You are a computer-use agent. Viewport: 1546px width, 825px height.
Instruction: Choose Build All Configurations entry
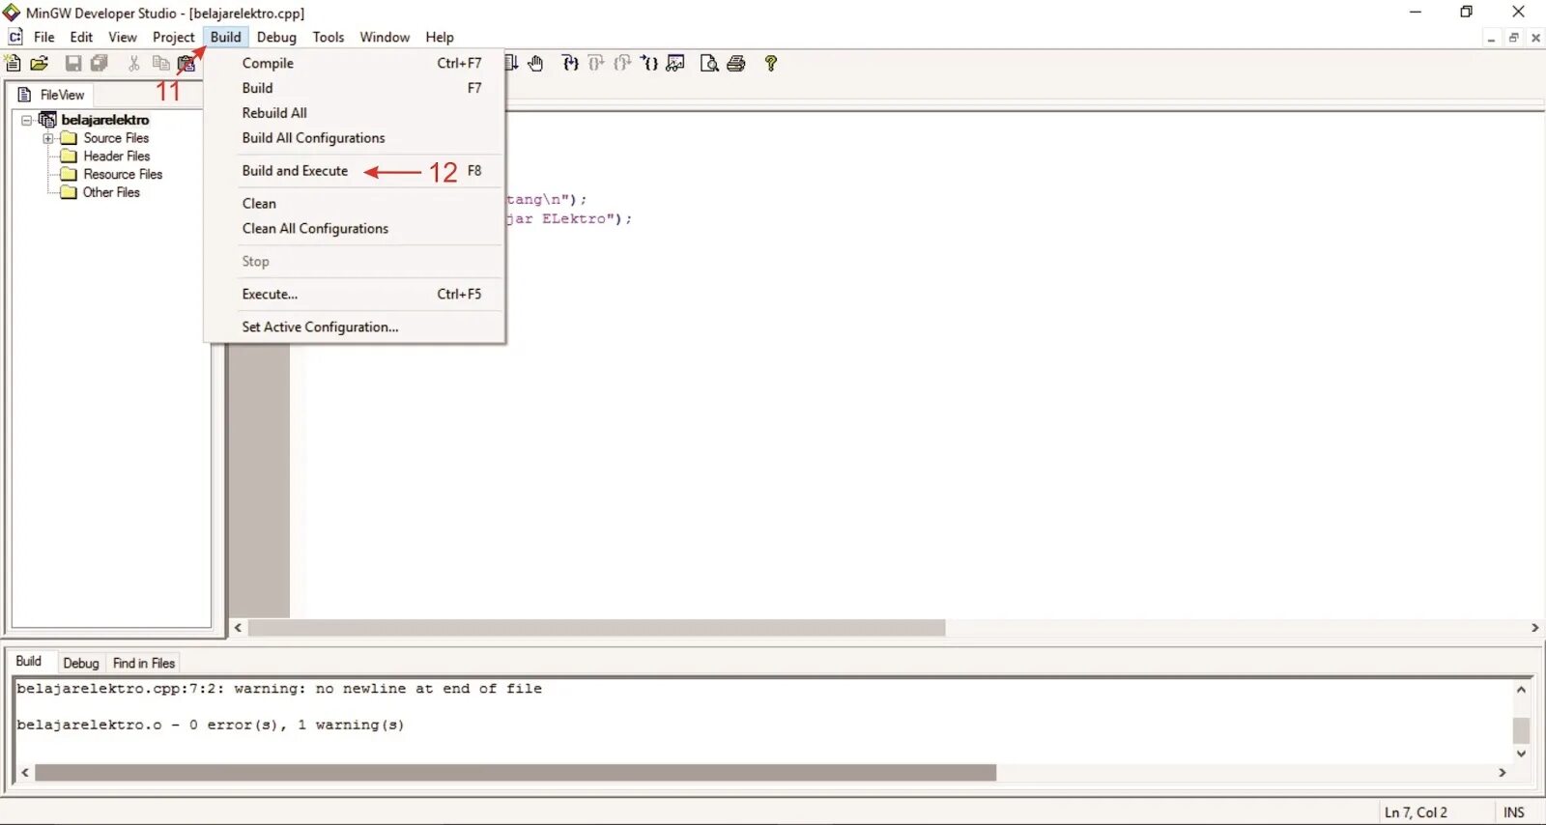coord(355,138)
